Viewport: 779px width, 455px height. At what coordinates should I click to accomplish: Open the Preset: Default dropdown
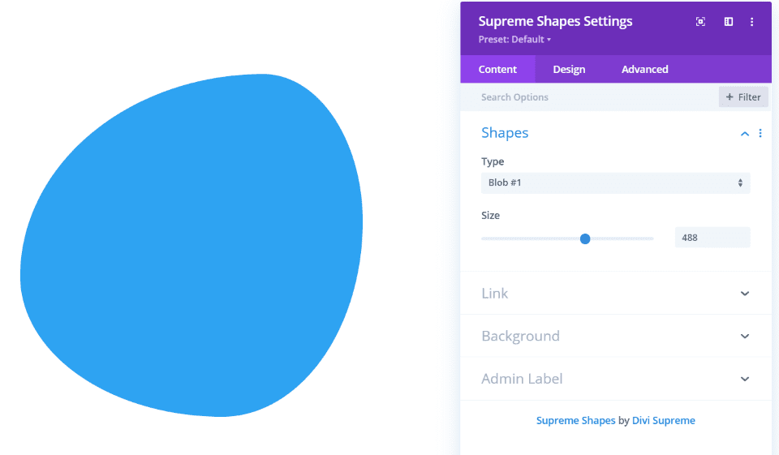pyautogui.click(x=514, y=40)
